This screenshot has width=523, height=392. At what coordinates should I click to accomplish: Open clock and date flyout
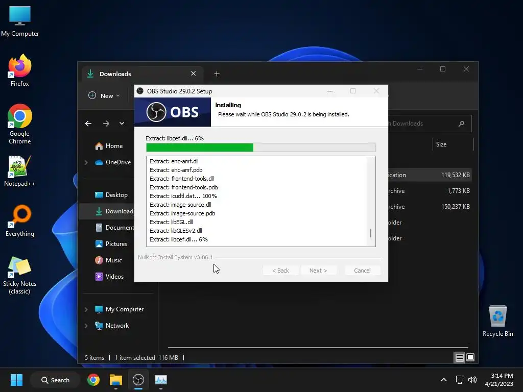point(499,380)
